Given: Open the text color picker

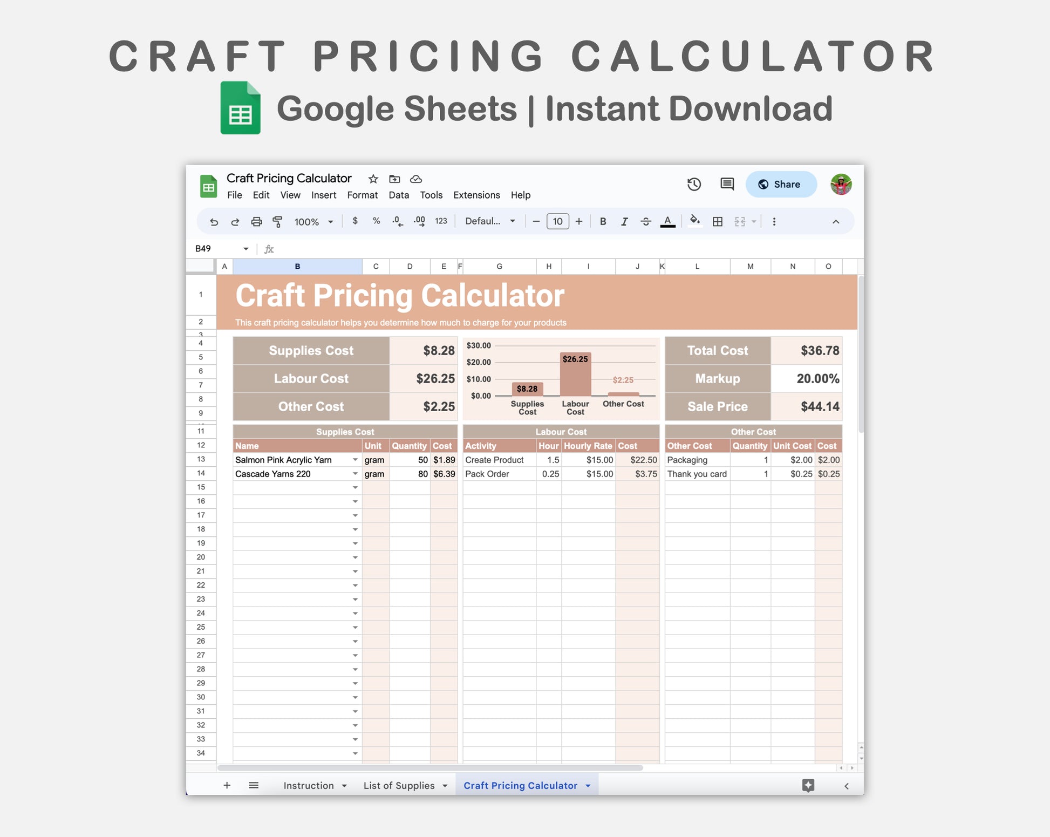Looking at the screenshot, I should tap(667, 221).
